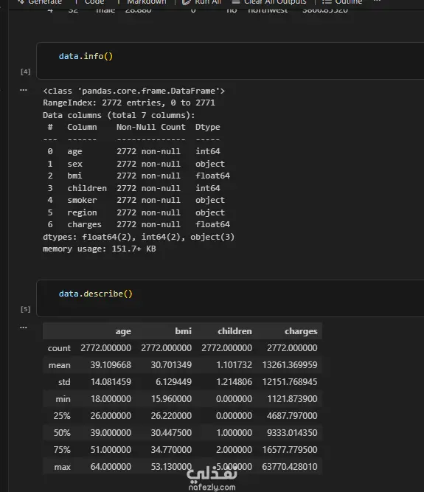Click the 'children' column name in info output
The width and height of the screenshot is (424, 492).
click(87, 188)
